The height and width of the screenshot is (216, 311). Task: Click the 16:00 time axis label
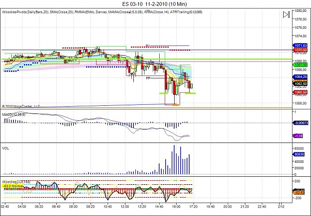(176, 207)
